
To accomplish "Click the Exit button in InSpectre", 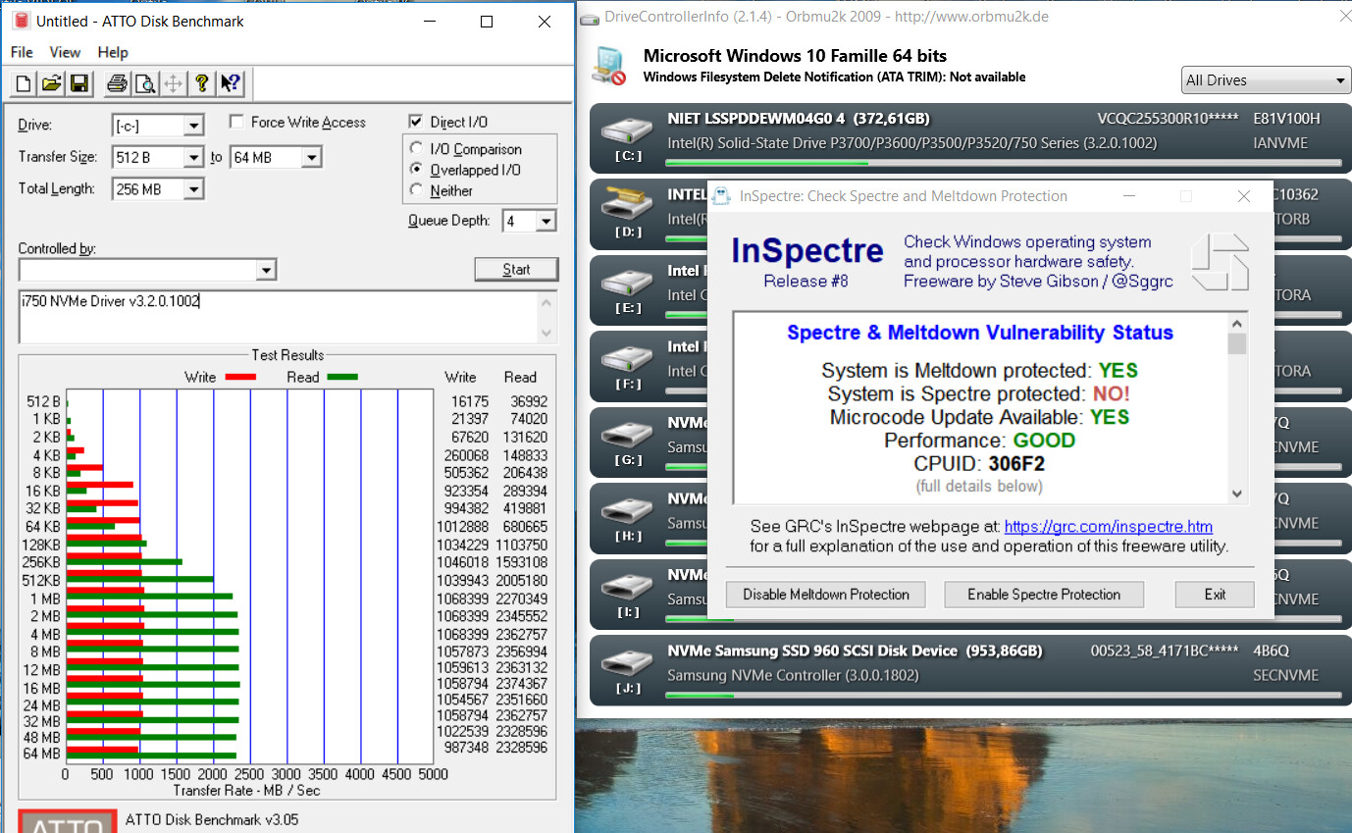I will pos(1215,595).
